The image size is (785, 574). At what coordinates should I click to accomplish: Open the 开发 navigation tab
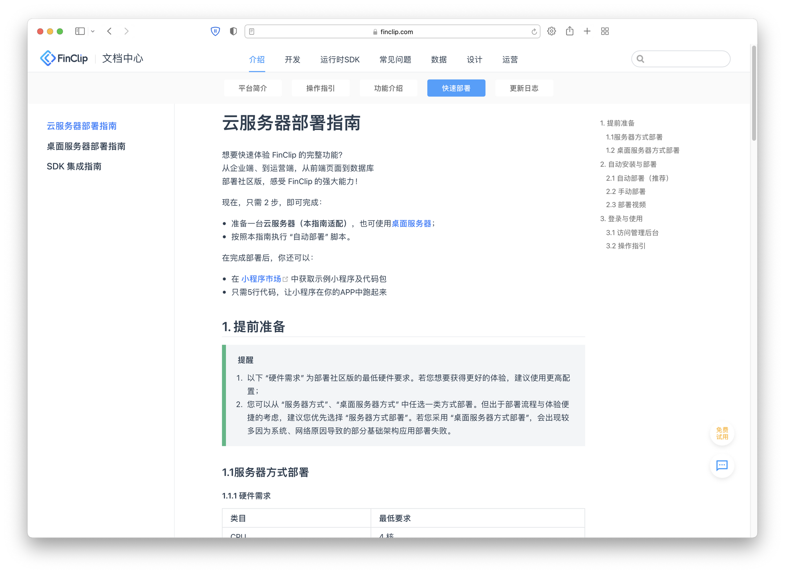(292, 60)
